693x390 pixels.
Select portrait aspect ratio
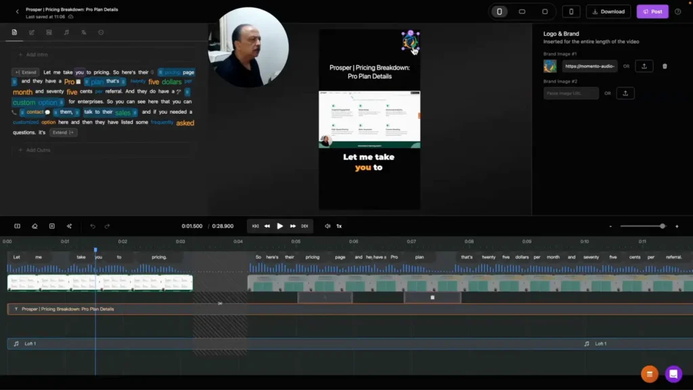tap(499, 12)
